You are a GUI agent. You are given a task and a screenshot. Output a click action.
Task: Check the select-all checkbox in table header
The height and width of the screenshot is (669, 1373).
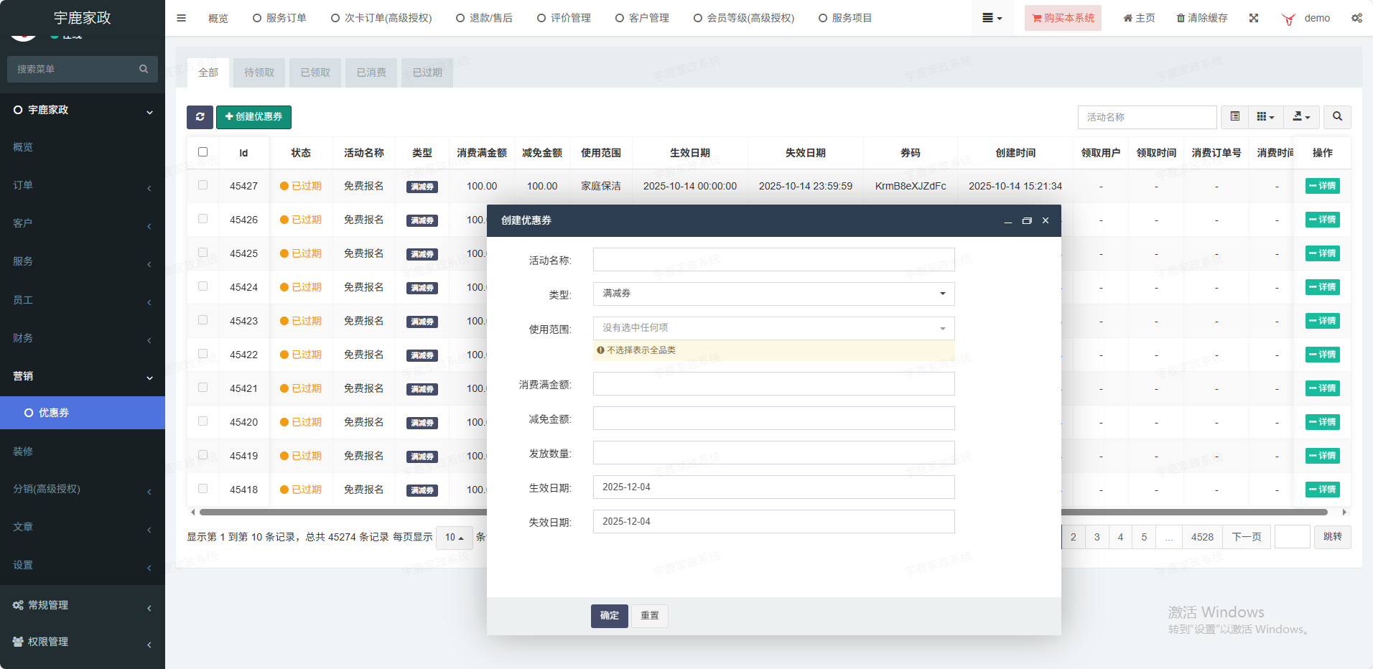click(x=203, y=152)
